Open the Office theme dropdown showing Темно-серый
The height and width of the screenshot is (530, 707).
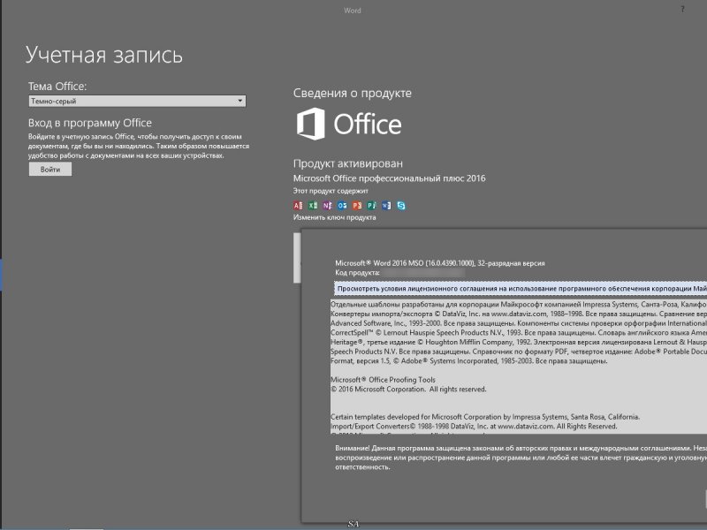click(x=137, y=101)
